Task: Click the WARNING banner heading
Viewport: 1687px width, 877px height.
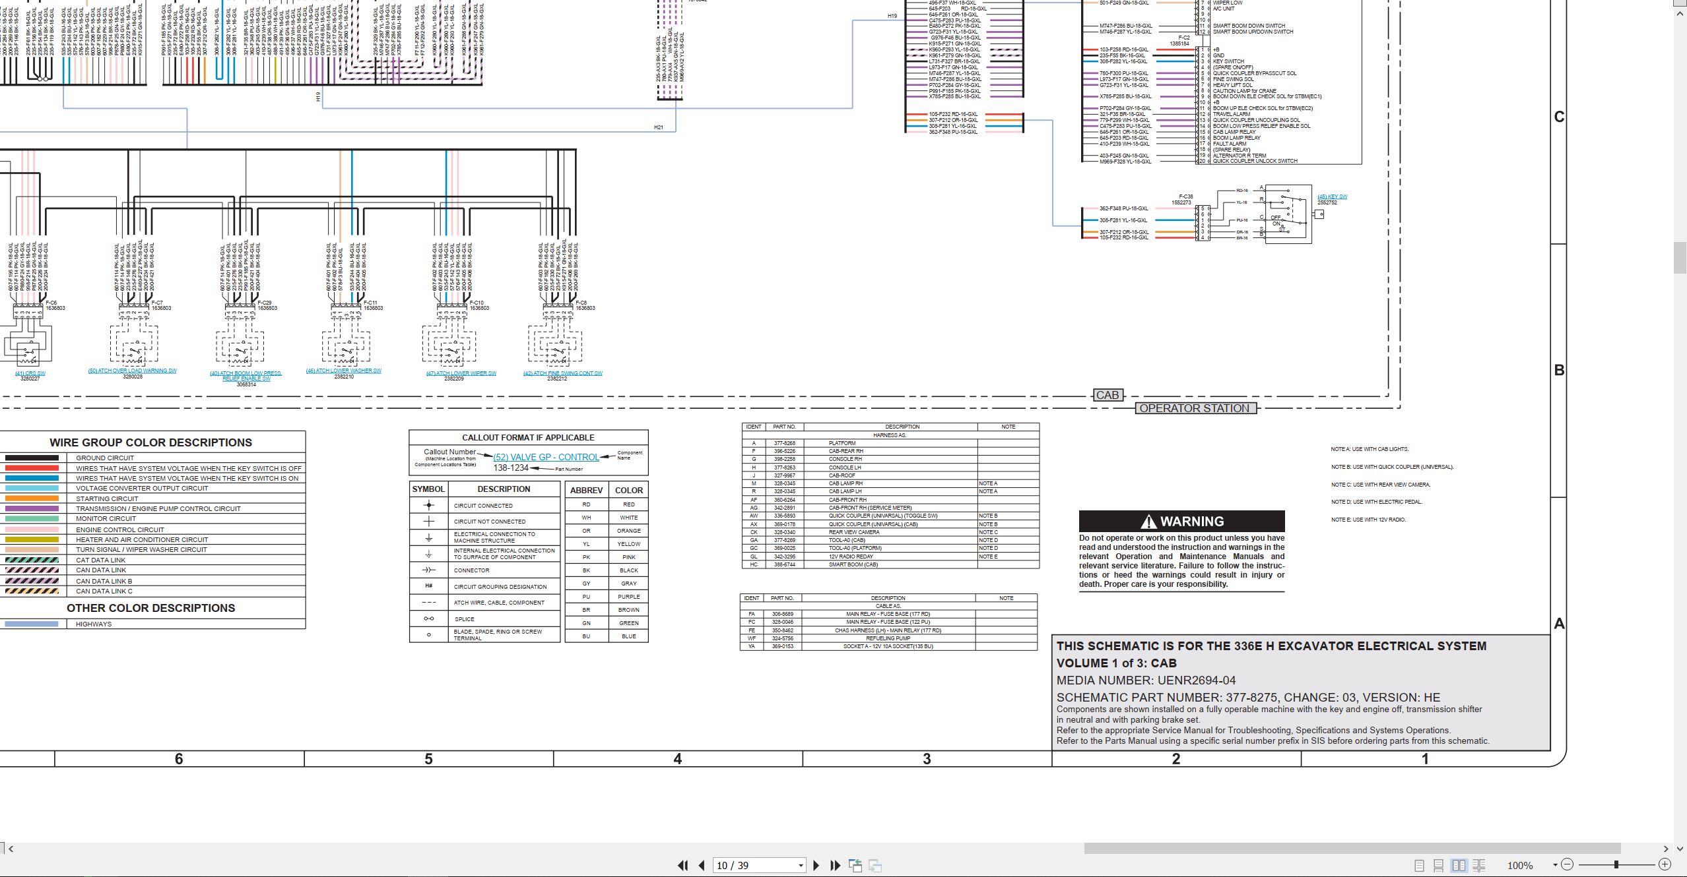Action: click(1182, 521)
